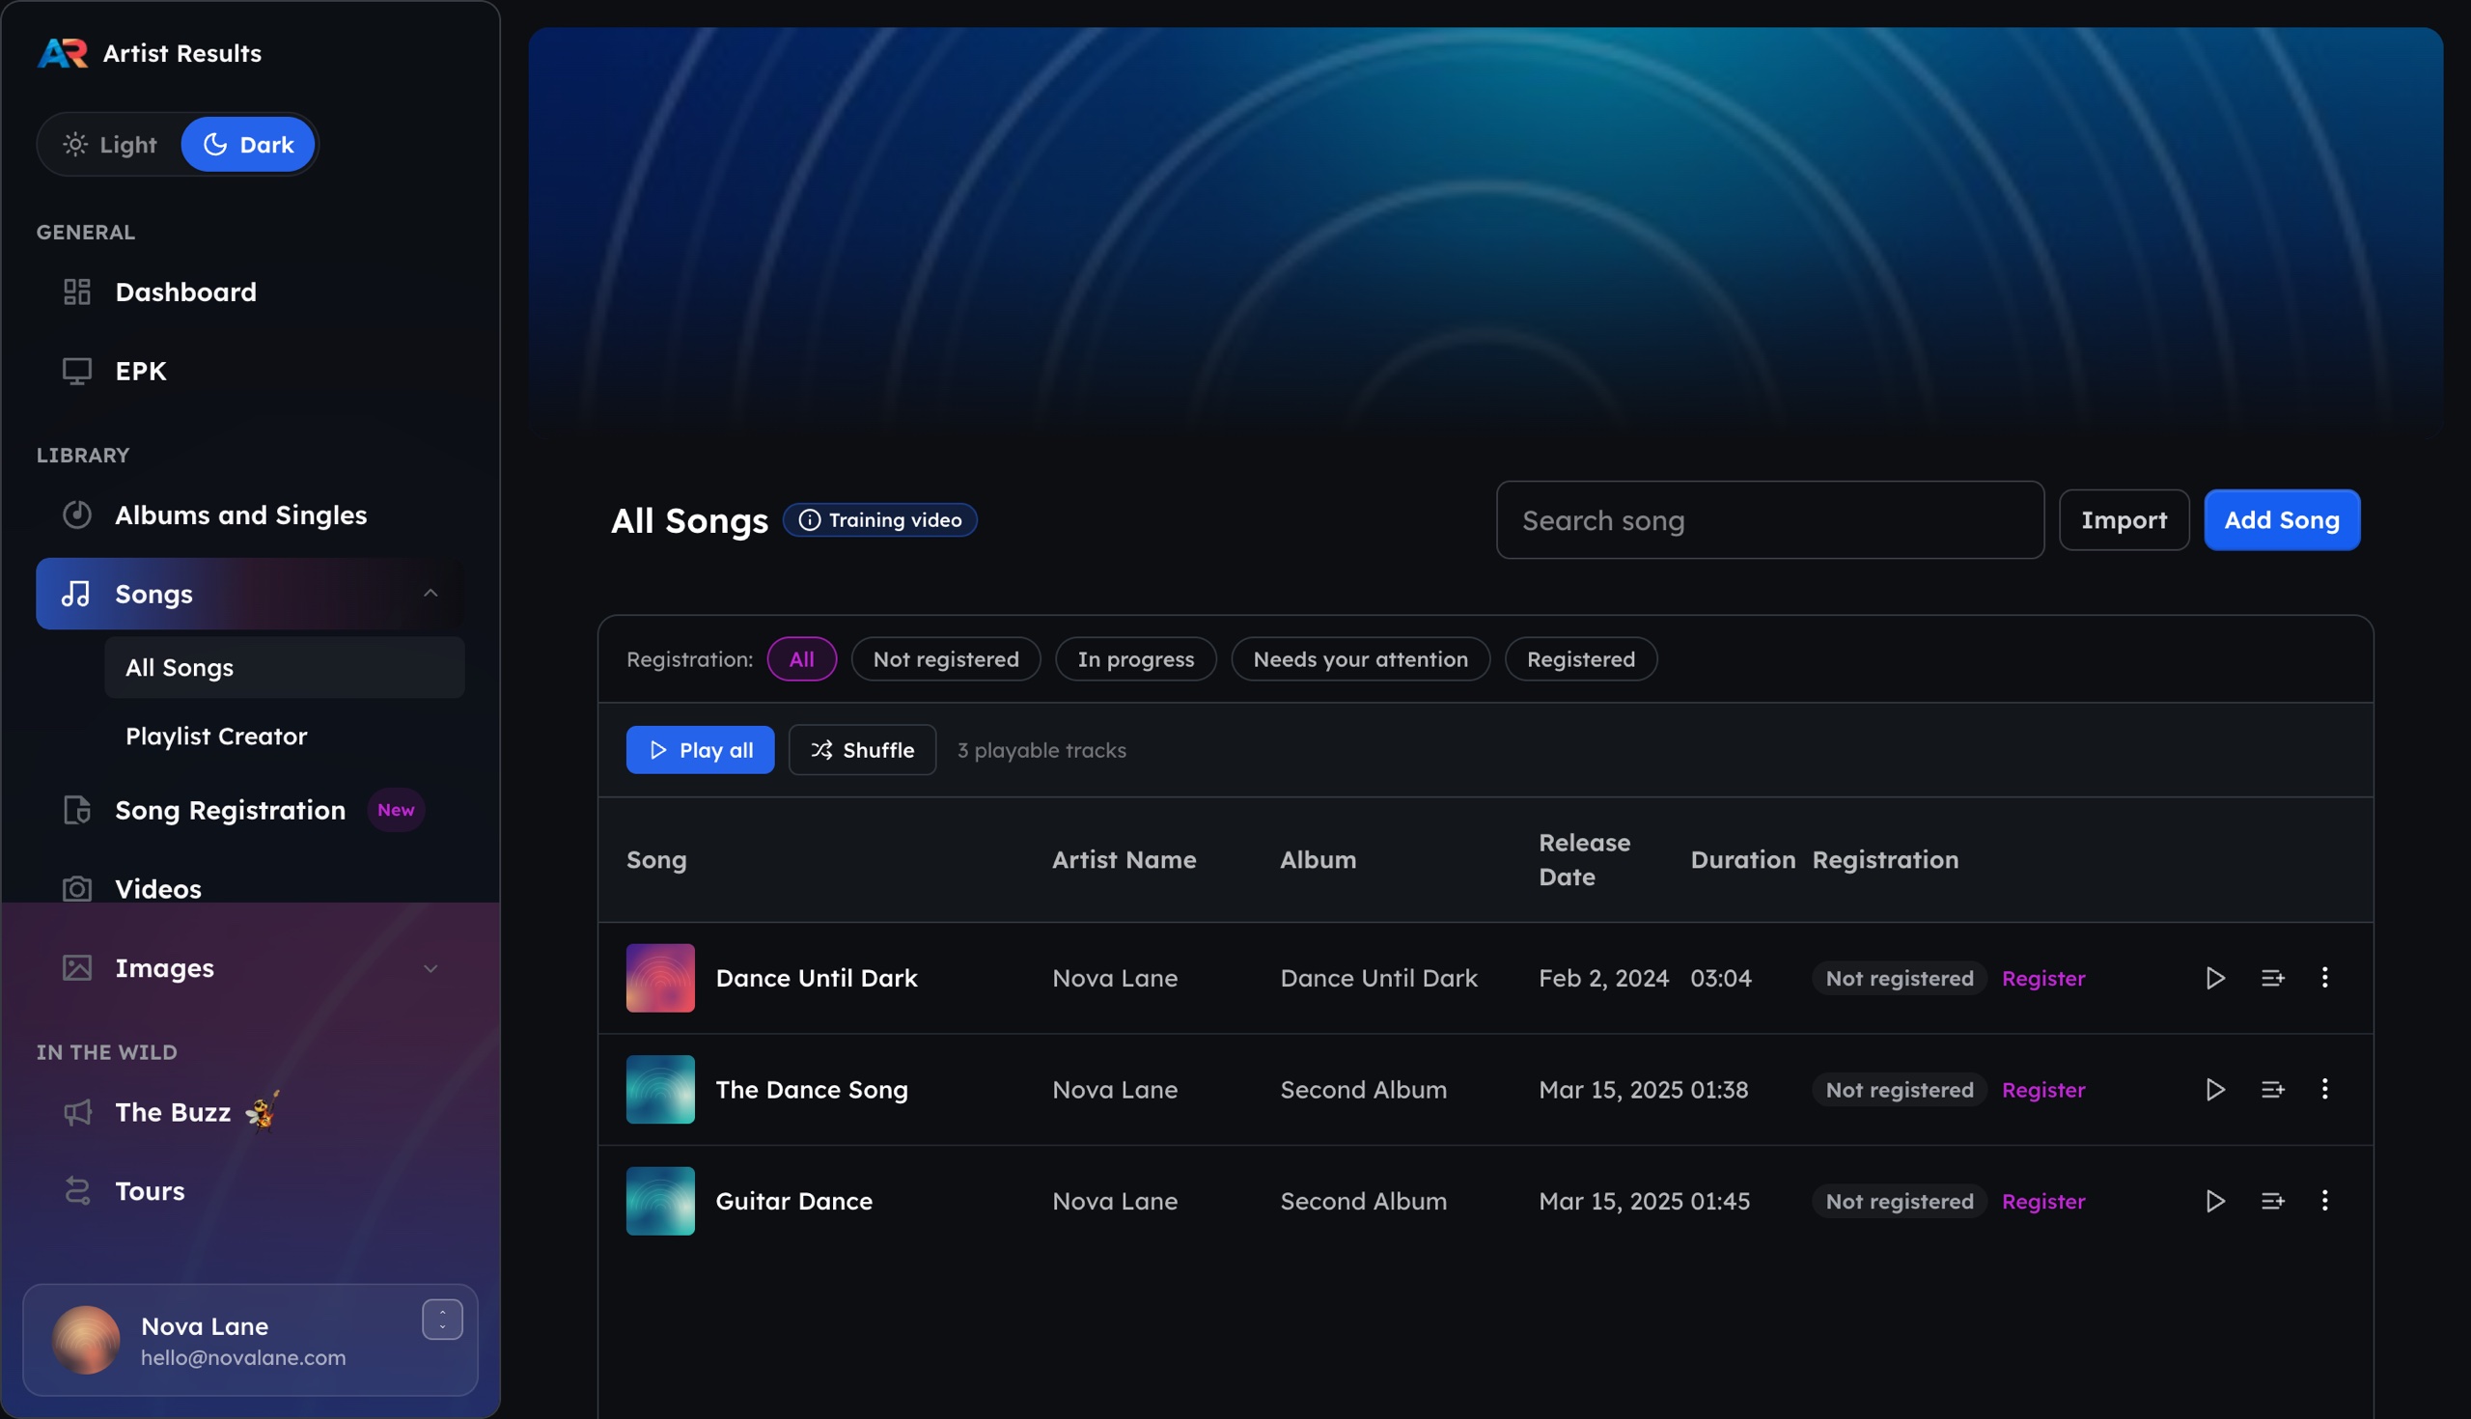Shuffle the playable tracks
The image size is (2471, 1419).
862,749
